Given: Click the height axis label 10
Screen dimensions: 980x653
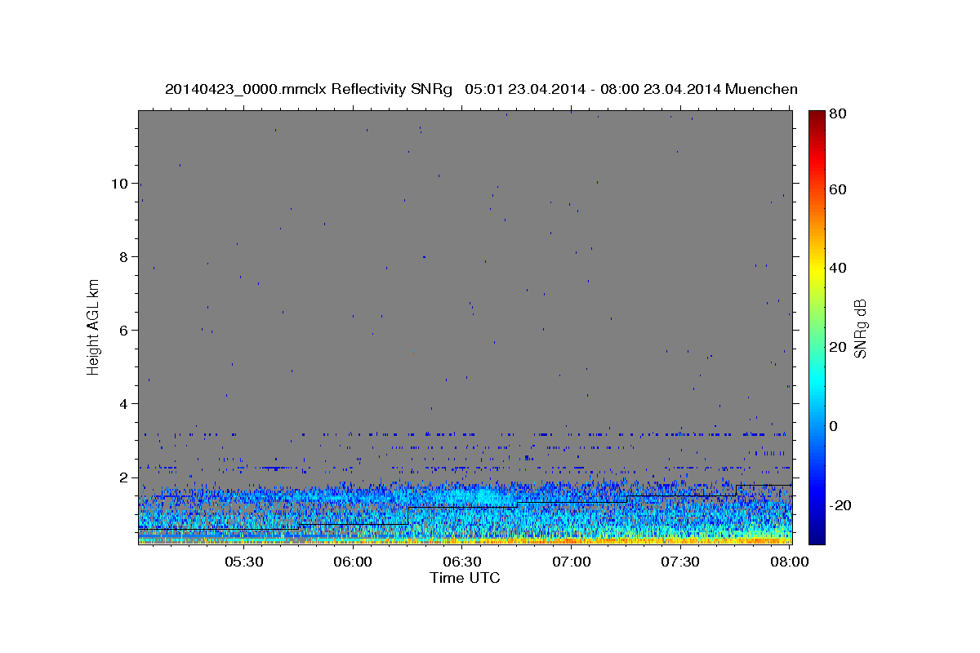Looking at the screenshot, I should pyautogui.click(x=119, y=184).
